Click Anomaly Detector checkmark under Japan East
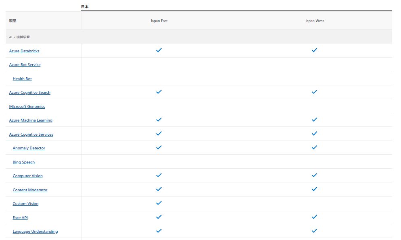Screen dimensions: 401x240 pyautogui.click(x=159, y=147)
